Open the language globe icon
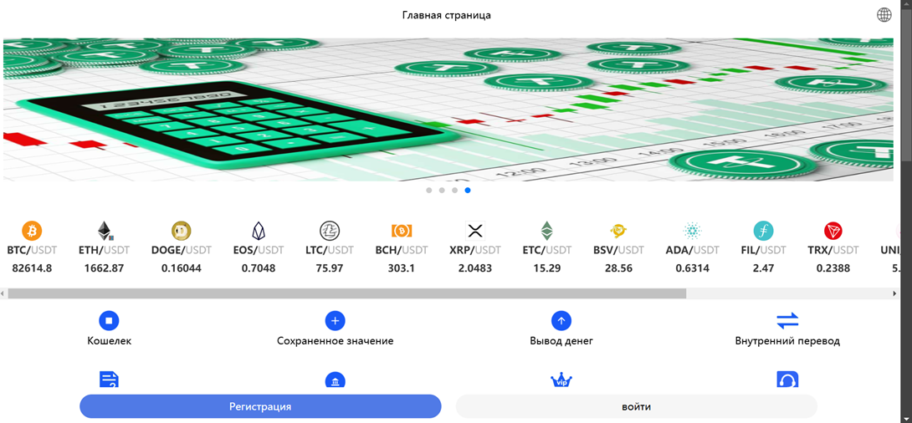This screenshot has height=423, width=912. [x=884, y=15]
